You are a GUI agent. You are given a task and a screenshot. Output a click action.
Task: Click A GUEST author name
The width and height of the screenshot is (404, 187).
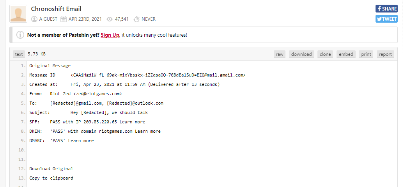(x=48, y=19)
